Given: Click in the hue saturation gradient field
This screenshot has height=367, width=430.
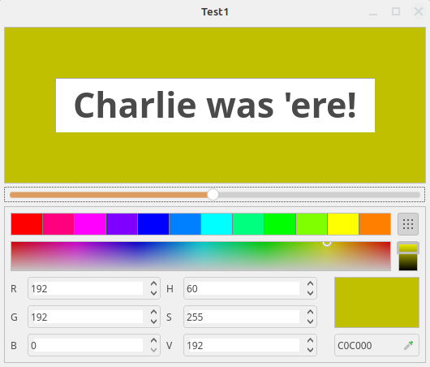Looking at the screenshot, I should 200,256.
